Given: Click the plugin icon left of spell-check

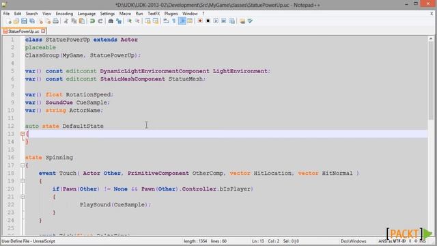Looking at the screenshot, I should click(242, 21).
